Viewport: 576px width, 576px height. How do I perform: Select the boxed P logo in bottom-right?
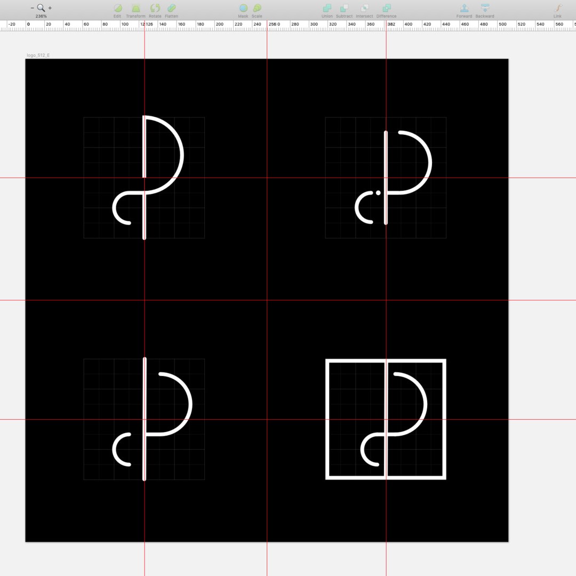(386, 419)
